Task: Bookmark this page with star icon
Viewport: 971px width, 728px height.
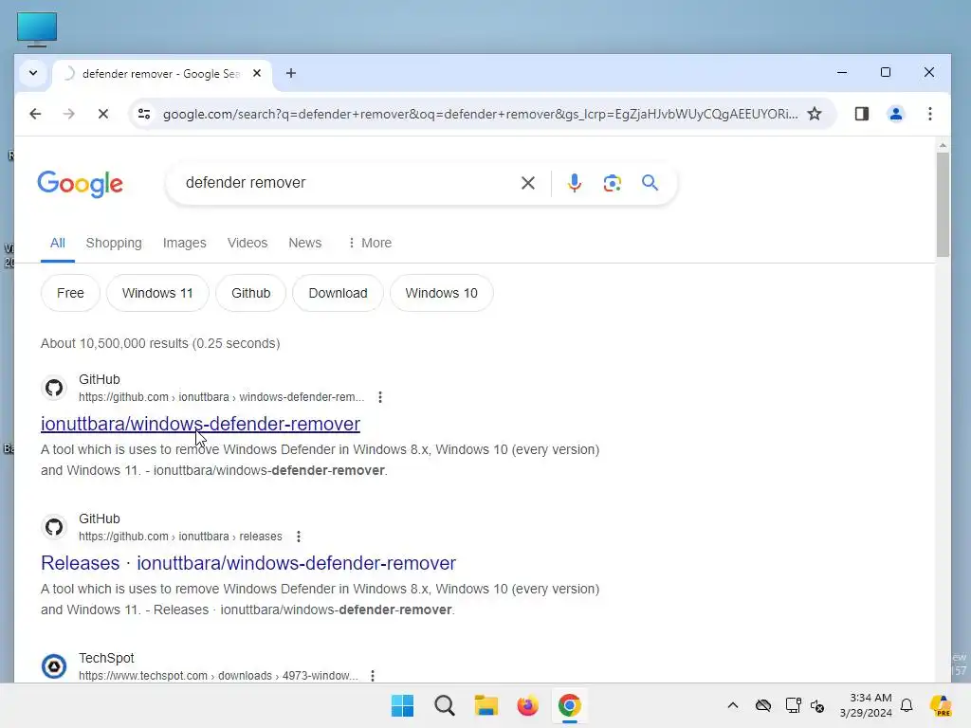Action: (815, 114)
